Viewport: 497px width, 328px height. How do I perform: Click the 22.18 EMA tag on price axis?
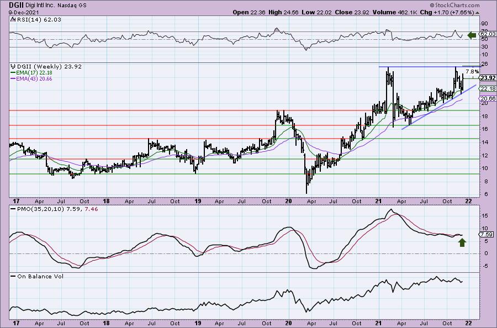pos(488,89)
